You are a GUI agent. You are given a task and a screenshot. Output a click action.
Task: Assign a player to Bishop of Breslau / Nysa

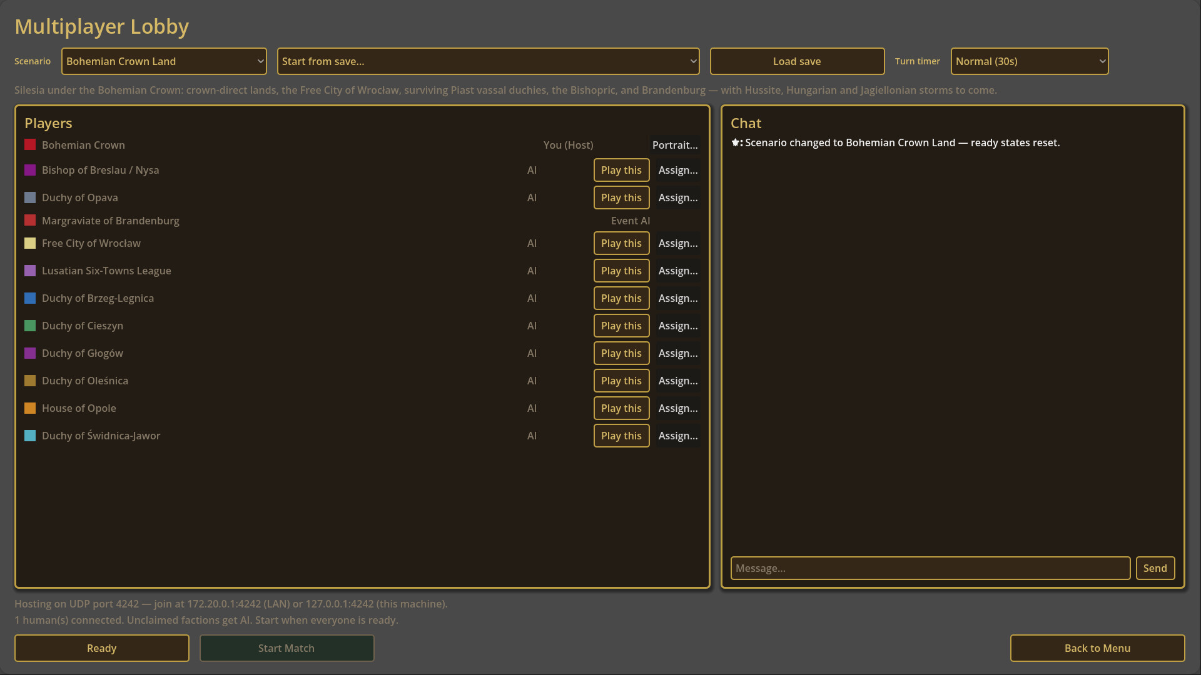click(678, 170)
